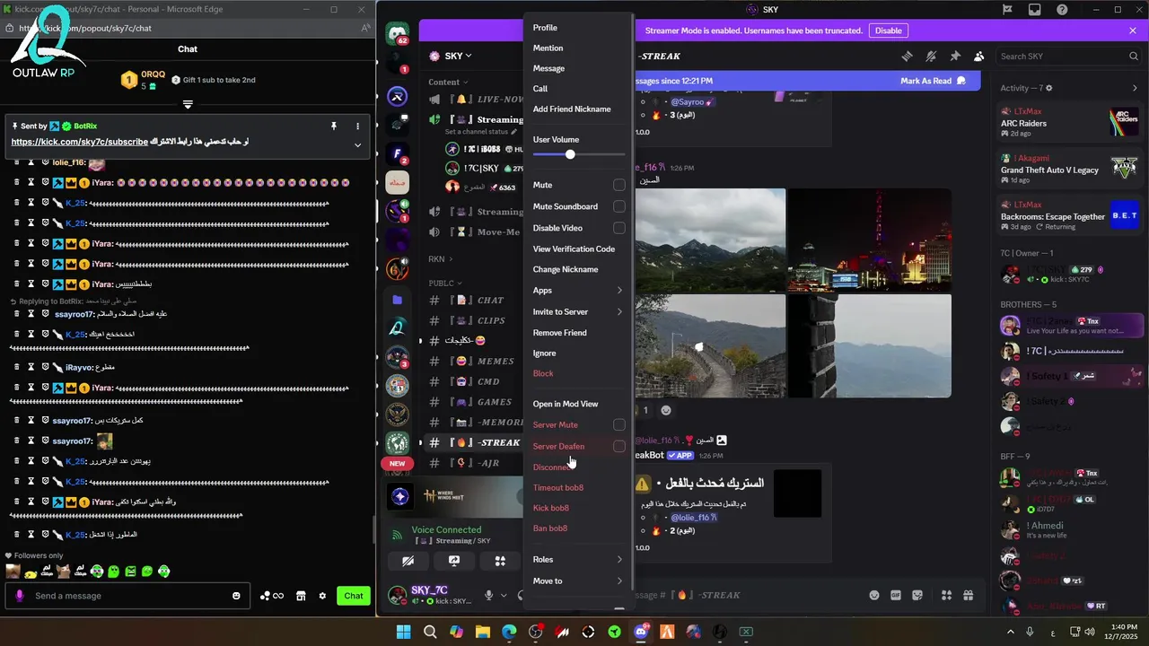Click the Kick channel points icon
This screenshot has height=646, width=1149.
[271, 596]
